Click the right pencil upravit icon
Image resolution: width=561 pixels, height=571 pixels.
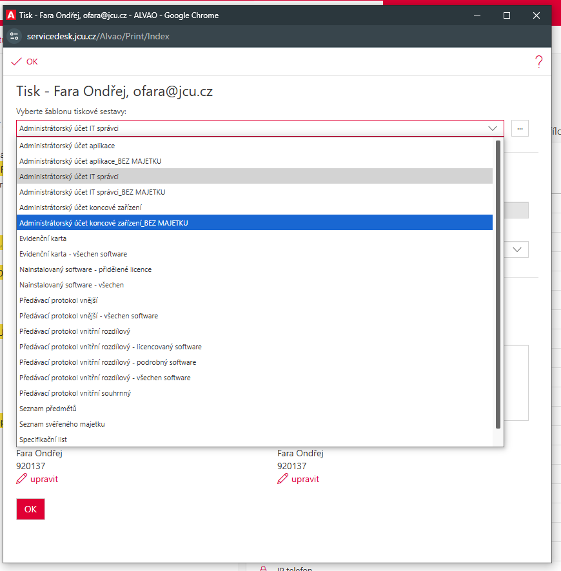pos(283,479)
